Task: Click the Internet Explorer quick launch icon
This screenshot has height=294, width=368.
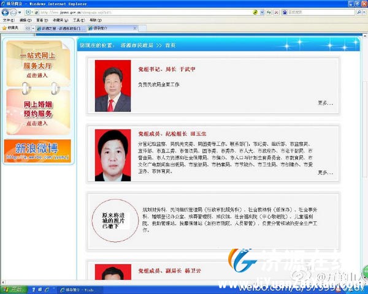Action: coord(47,290)
